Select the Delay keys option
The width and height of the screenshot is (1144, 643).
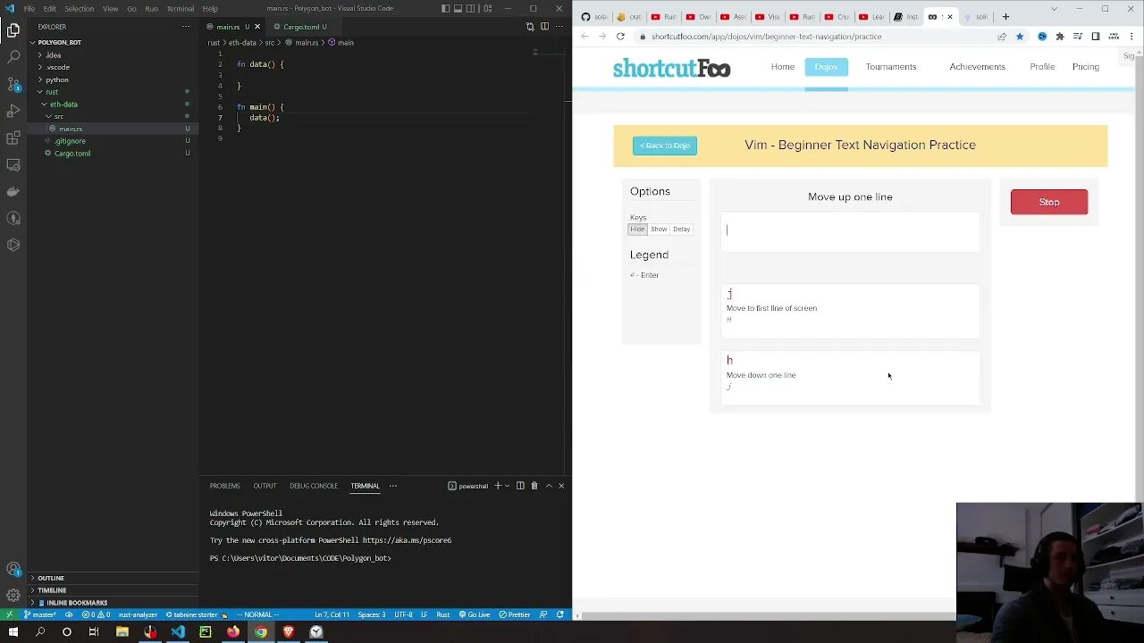682,230
